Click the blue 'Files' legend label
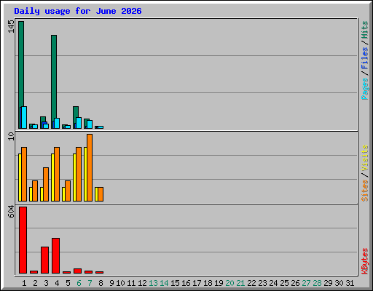Screen dimensions: 373x291 pyautogui.click(x=364, y=57)
